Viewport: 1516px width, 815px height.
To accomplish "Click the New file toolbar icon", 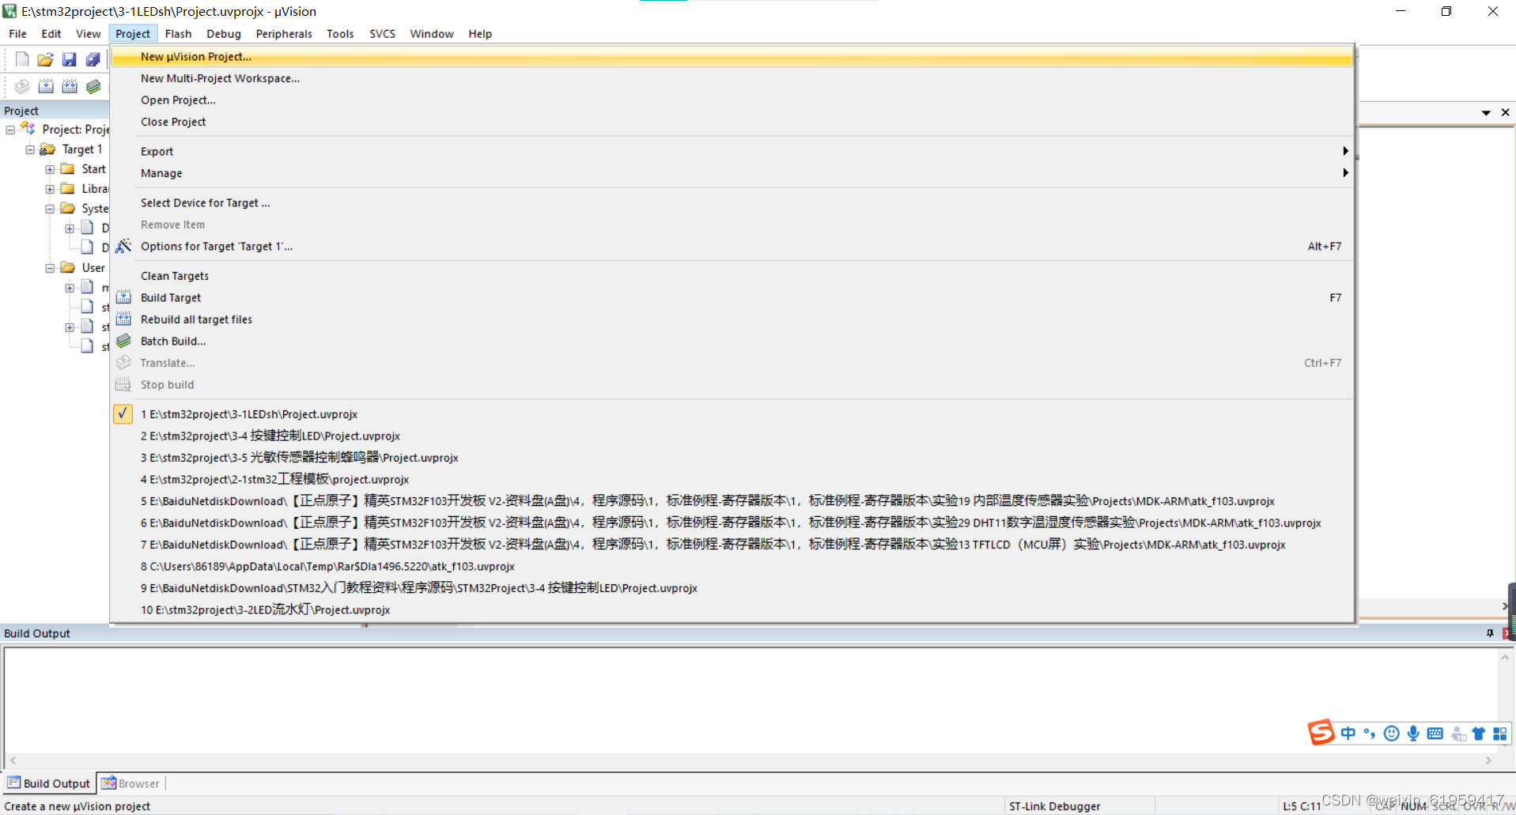I will point(22,59).
